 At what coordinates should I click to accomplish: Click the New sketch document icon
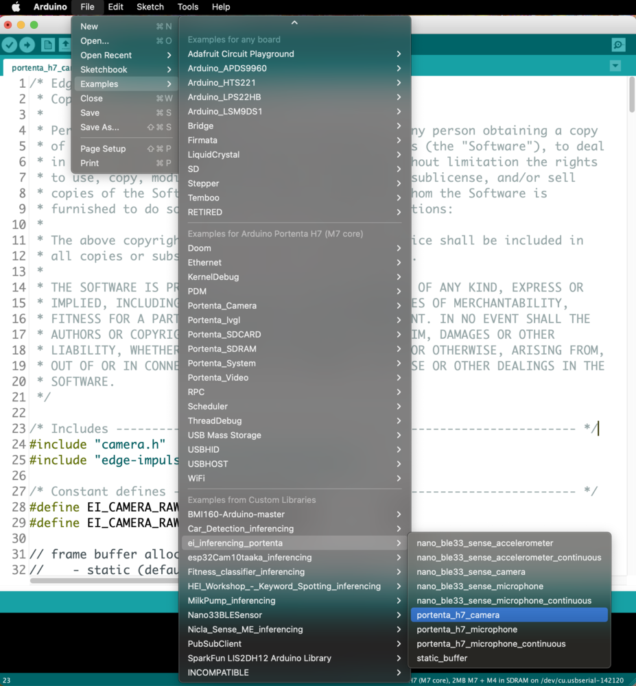pos(47,45)
